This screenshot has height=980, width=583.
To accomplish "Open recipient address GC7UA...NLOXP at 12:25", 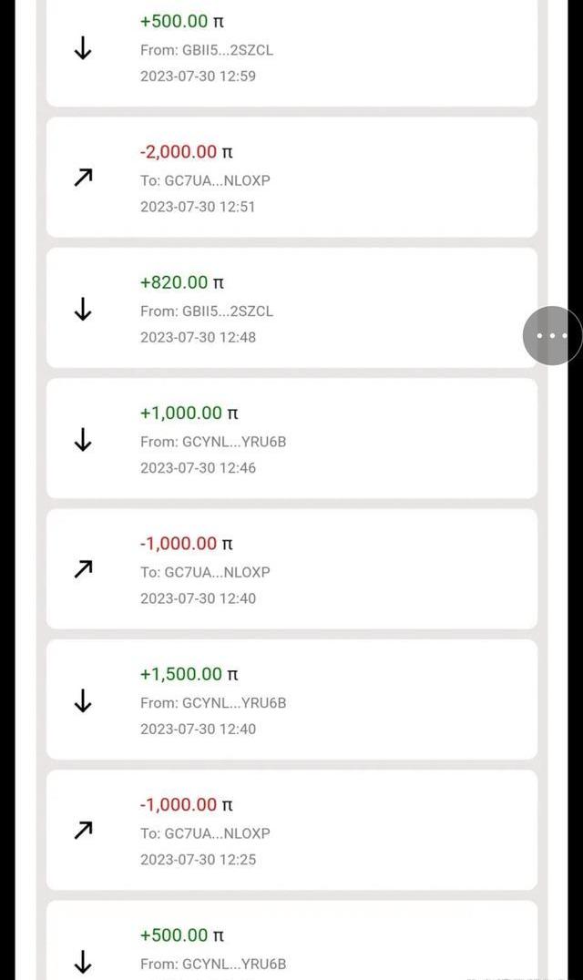I will point(205,833).
